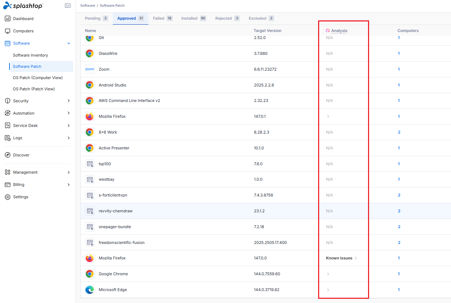Collapse the sidebar with the panel icon
The width and height of the screenshot is (451, 303).
point(68,6)
